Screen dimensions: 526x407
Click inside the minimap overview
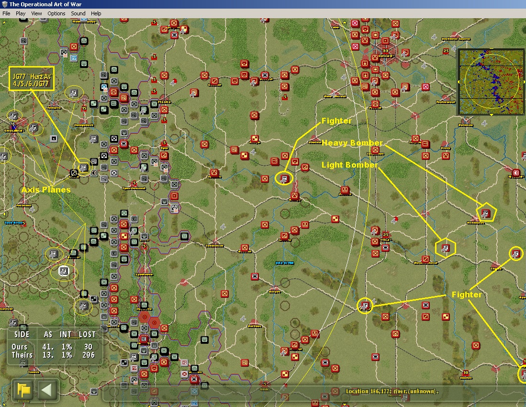tap(492, 82)
